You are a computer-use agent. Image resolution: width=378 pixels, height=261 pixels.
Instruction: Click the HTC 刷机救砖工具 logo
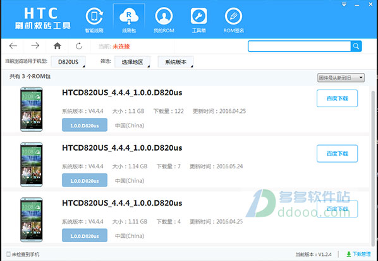(42, 18)
